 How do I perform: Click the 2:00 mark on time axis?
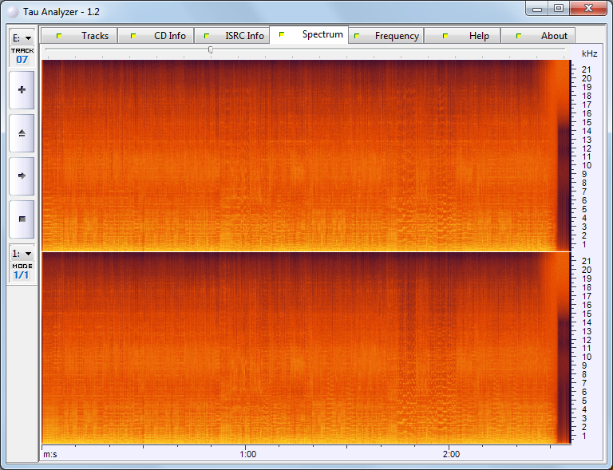pos(451,454)
